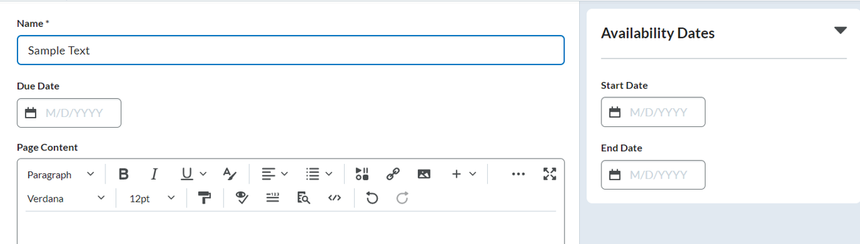Click the strikethrough text icon
This screenshot has width=860, height=244.
(x=230, y=174)
